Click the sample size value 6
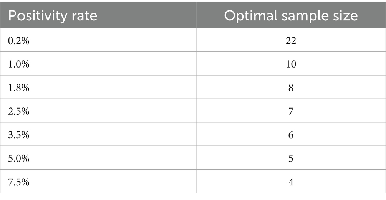 pos(291,134)
